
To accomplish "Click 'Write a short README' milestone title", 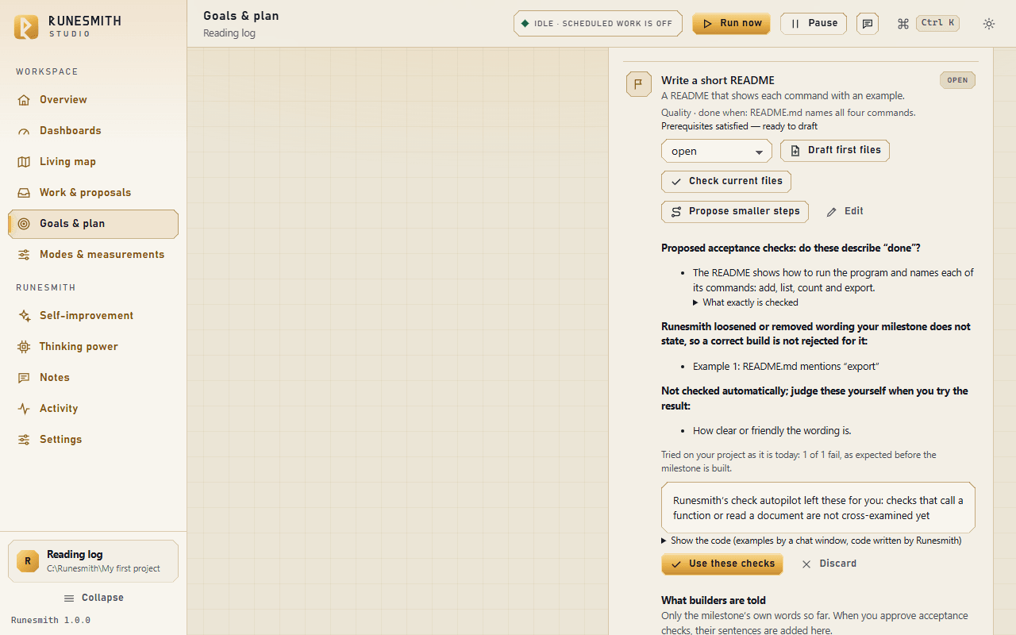I will (x=718, y=80).
